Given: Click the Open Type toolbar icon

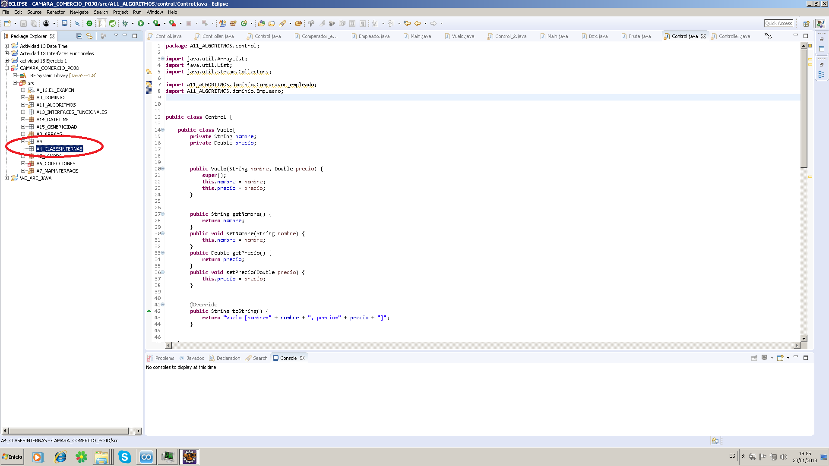Looking at the screenshot, I should [261, 23].
